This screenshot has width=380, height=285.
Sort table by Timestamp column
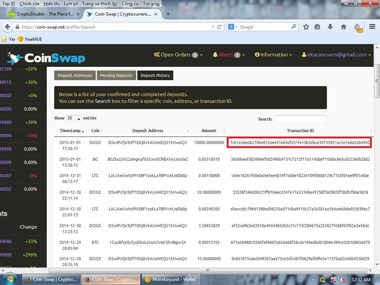point(72,131)
